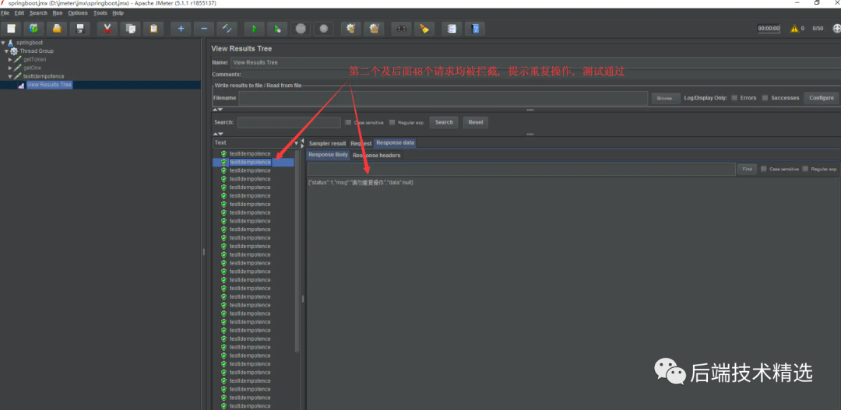Click the Open file toolbar icon

coord(57,29)
